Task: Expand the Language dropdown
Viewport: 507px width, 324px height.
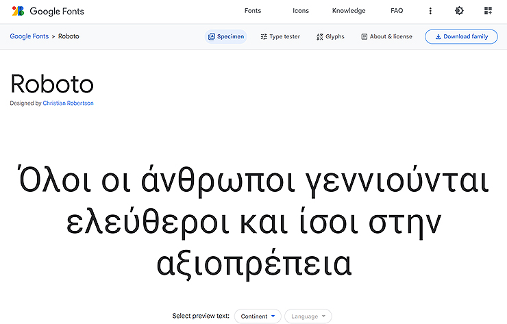Action: point(308,316)
